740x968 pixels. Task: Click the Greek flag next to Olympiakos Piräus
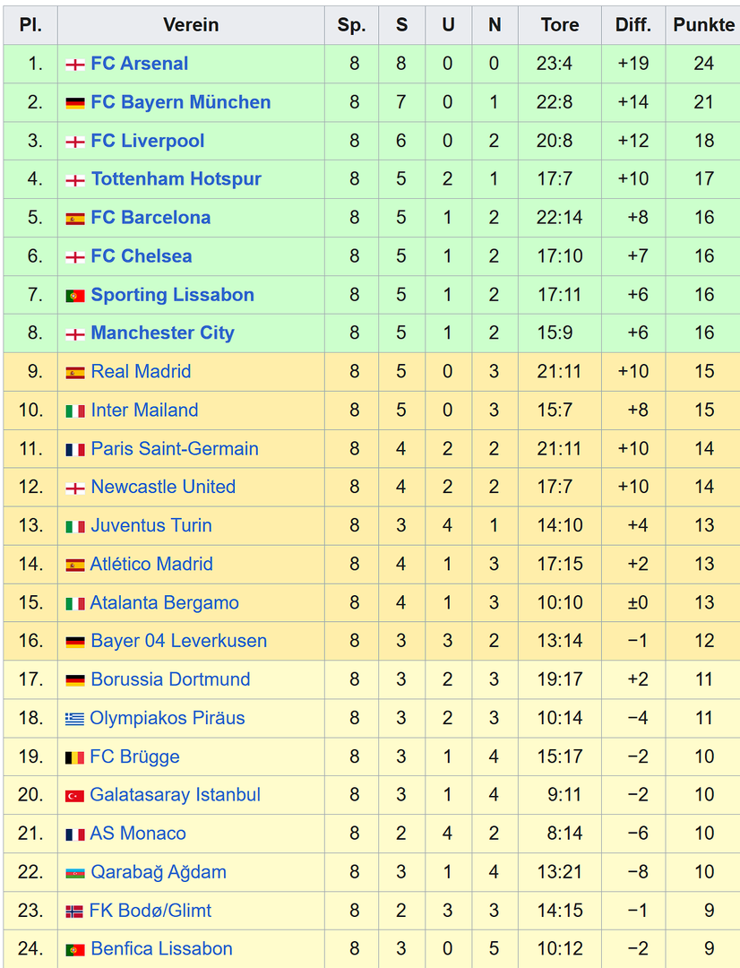75,719
